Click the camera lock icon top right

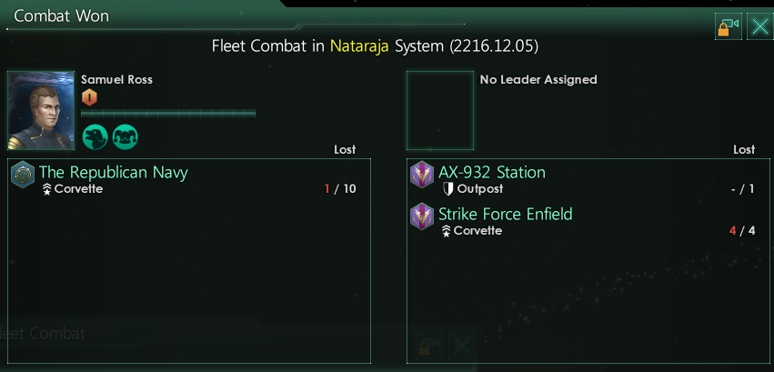[729, 26]
